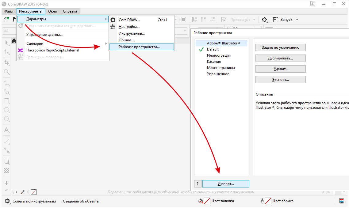Click the Экспорт... button
This screenshot has width=349, height=208.
280,80
